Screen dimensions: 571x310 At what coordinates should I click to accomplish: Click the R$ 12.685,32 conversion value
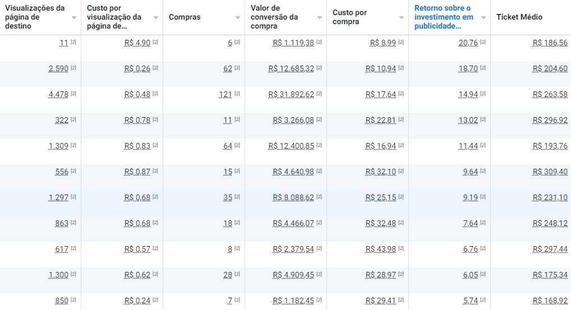point(291,68)
